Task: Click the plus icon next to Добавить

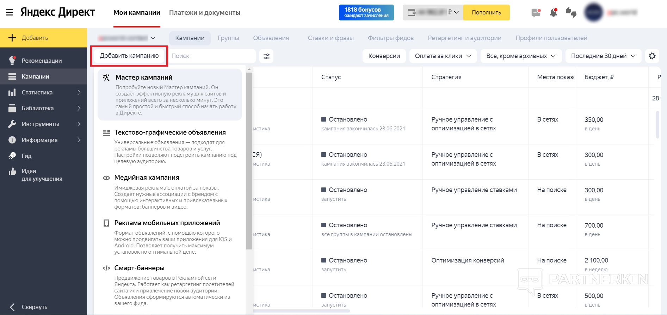Action: coord(12,38)
